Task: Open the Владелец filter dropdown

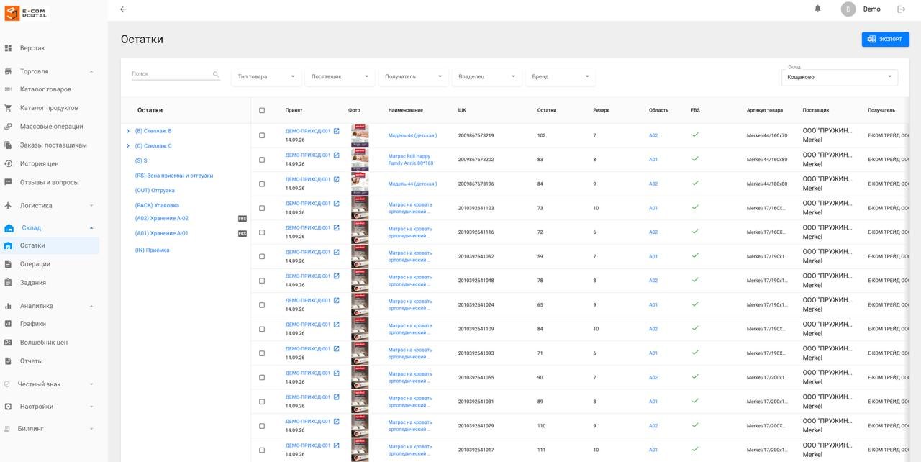Action: click(x=487, y=76)
